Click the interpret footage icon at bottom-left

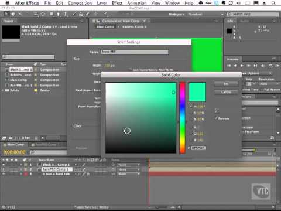pyautogui.click(x=4, y=138)
